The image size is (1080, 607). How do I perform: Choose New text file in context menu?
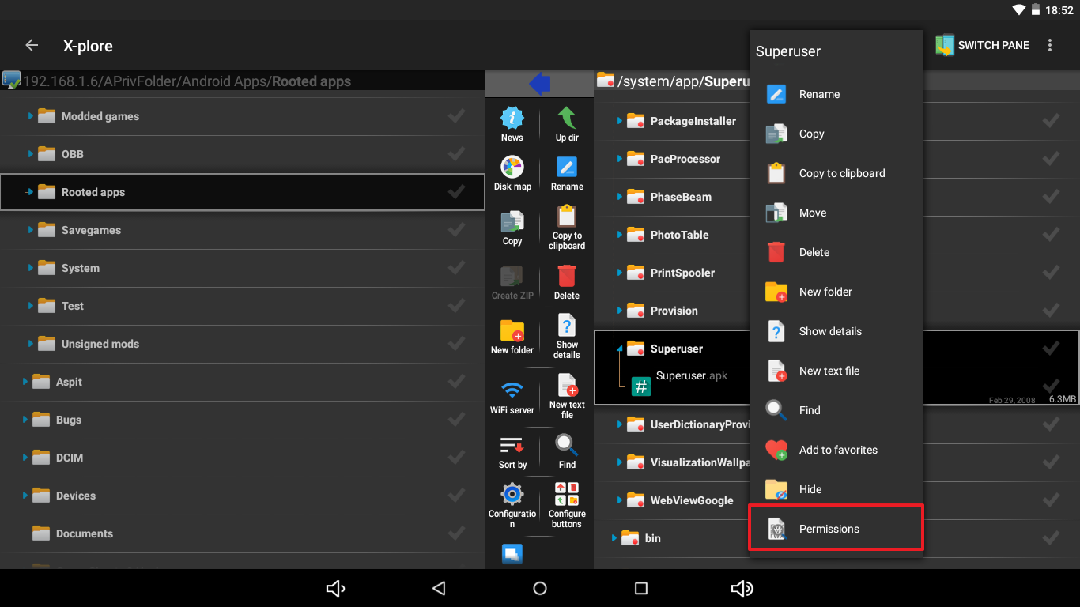(x=836, y=371)
